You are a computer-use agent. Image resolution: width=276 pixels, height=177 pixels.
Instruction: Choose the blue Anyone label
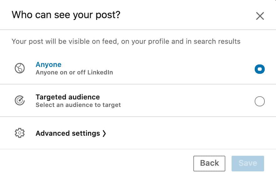[x=49, y=64]
